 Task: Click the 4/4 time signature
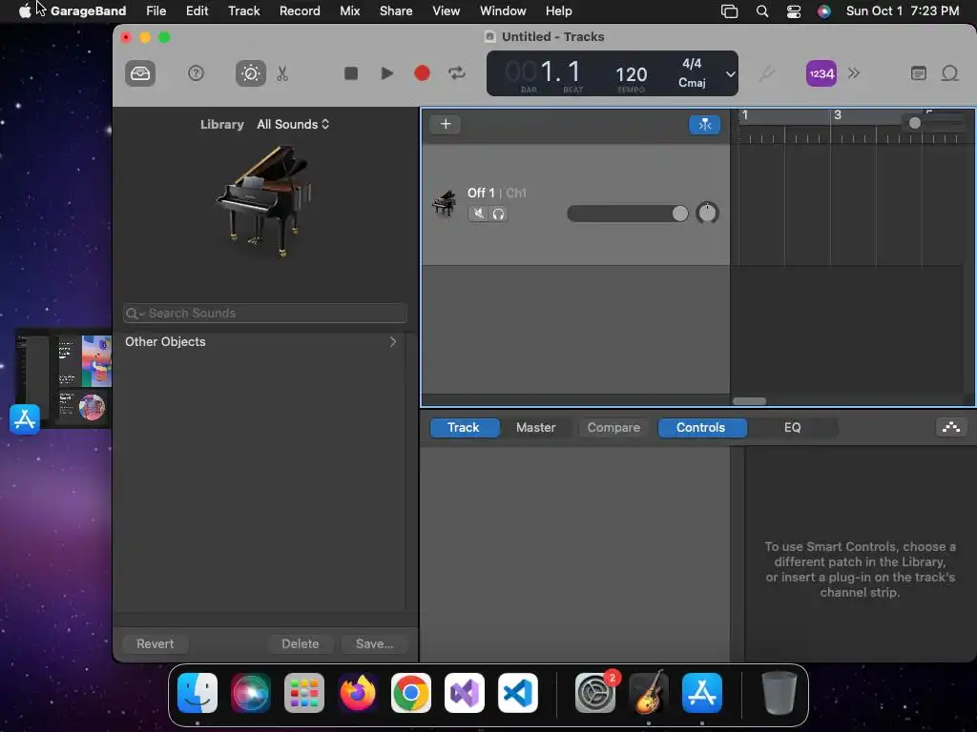(x=692, y=64)
